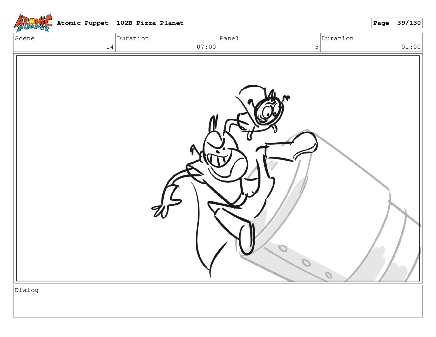The image size is (436, 337).
Task: Click the Atomic Puppet logo
Action: pos(33,23)
